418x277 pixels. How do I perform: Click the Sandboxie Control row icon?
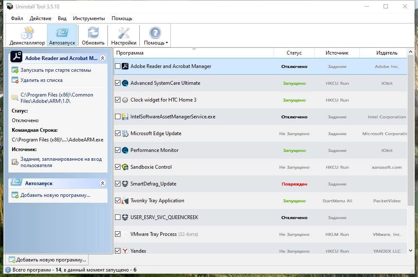tap(125, 167)
